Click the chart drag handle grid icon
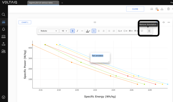This screenshot has width=173, height=102. pyautogui.click(x=95, y=22)
